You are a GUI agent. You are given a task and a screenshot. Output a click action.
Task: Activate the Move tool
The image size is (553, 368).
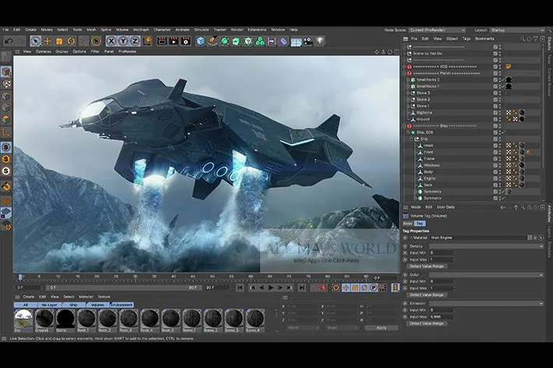[x=48, y=41]
